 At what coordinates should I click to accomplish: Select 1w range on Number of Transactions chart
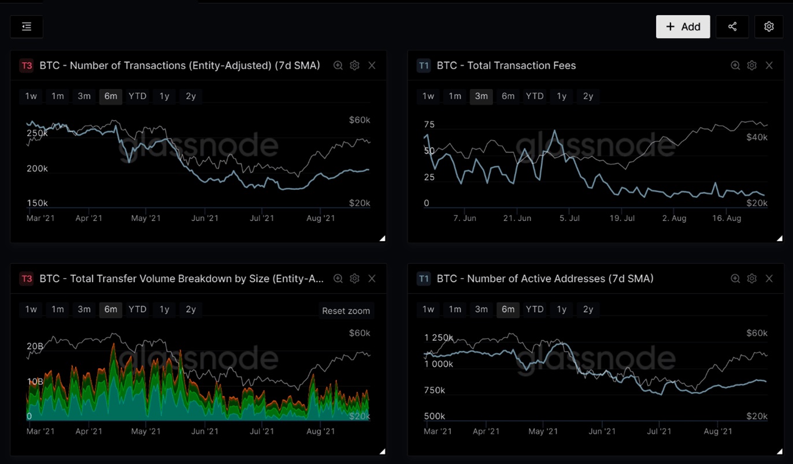click(x=31, y=96)
